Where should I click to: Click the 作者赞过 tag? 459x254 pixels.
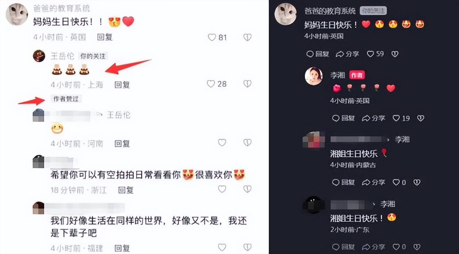(x=66, y=99)
